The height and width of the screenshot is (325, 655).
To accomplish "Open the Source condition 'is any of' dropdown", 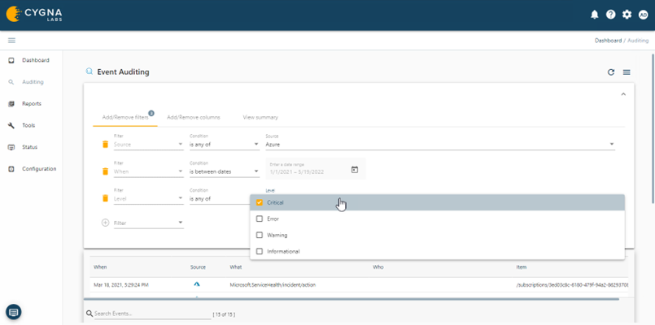I will coord(225,145).
